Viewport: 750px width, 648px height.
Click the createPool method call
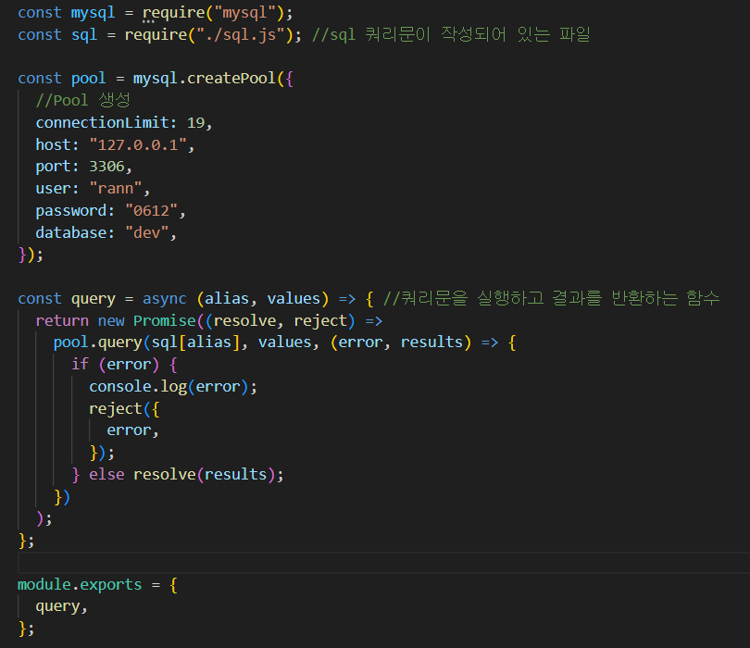pos(231,79)
